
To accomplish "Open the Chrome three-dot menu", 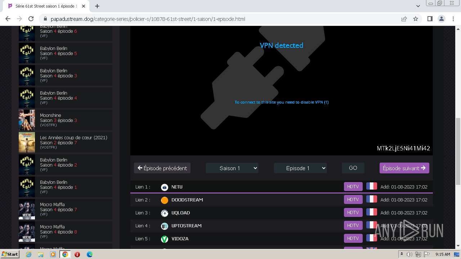I will pyautogui.click(x=453, y=19).
